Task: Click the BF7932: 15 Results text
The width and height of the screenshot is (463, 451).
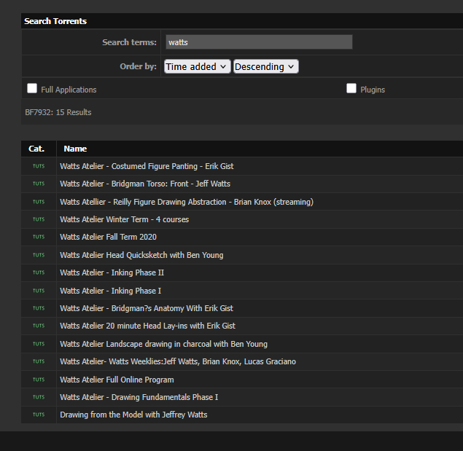Action: (x=58, y=112)
